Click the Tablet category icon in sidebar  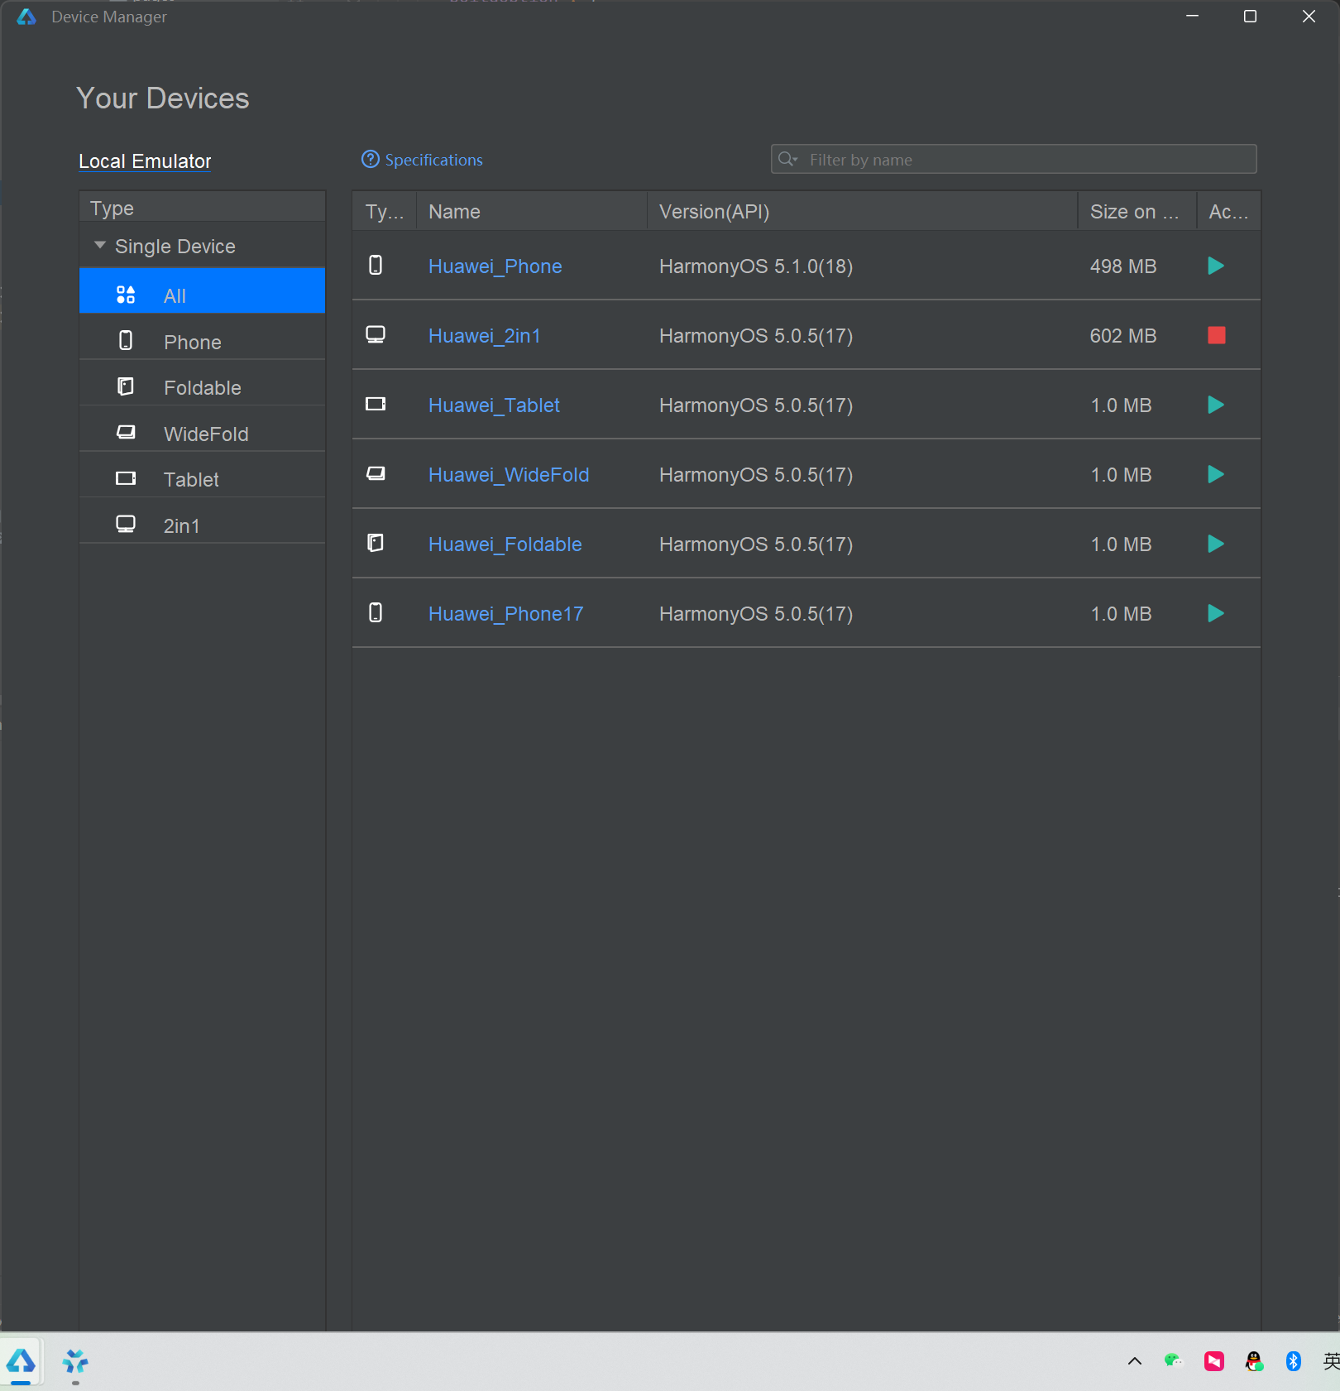click(126, 478)
